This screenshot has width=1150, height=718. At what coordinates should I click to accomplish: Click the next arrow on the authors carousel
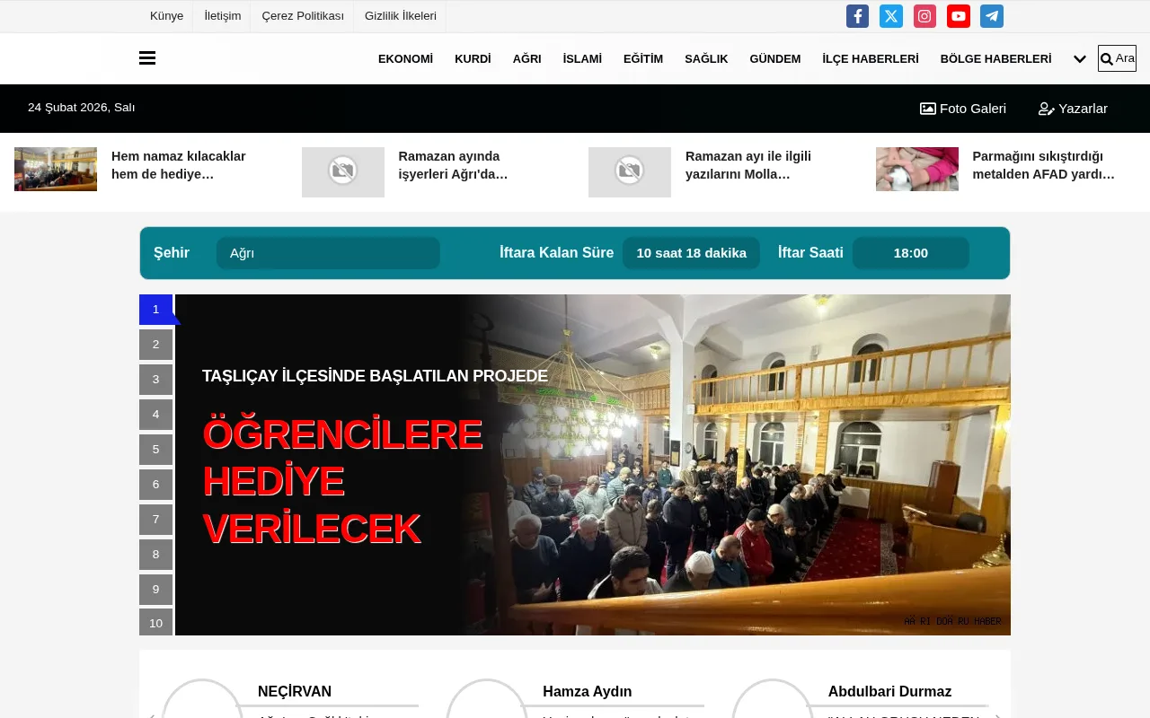pyautogui.click(x=997, y=716)
